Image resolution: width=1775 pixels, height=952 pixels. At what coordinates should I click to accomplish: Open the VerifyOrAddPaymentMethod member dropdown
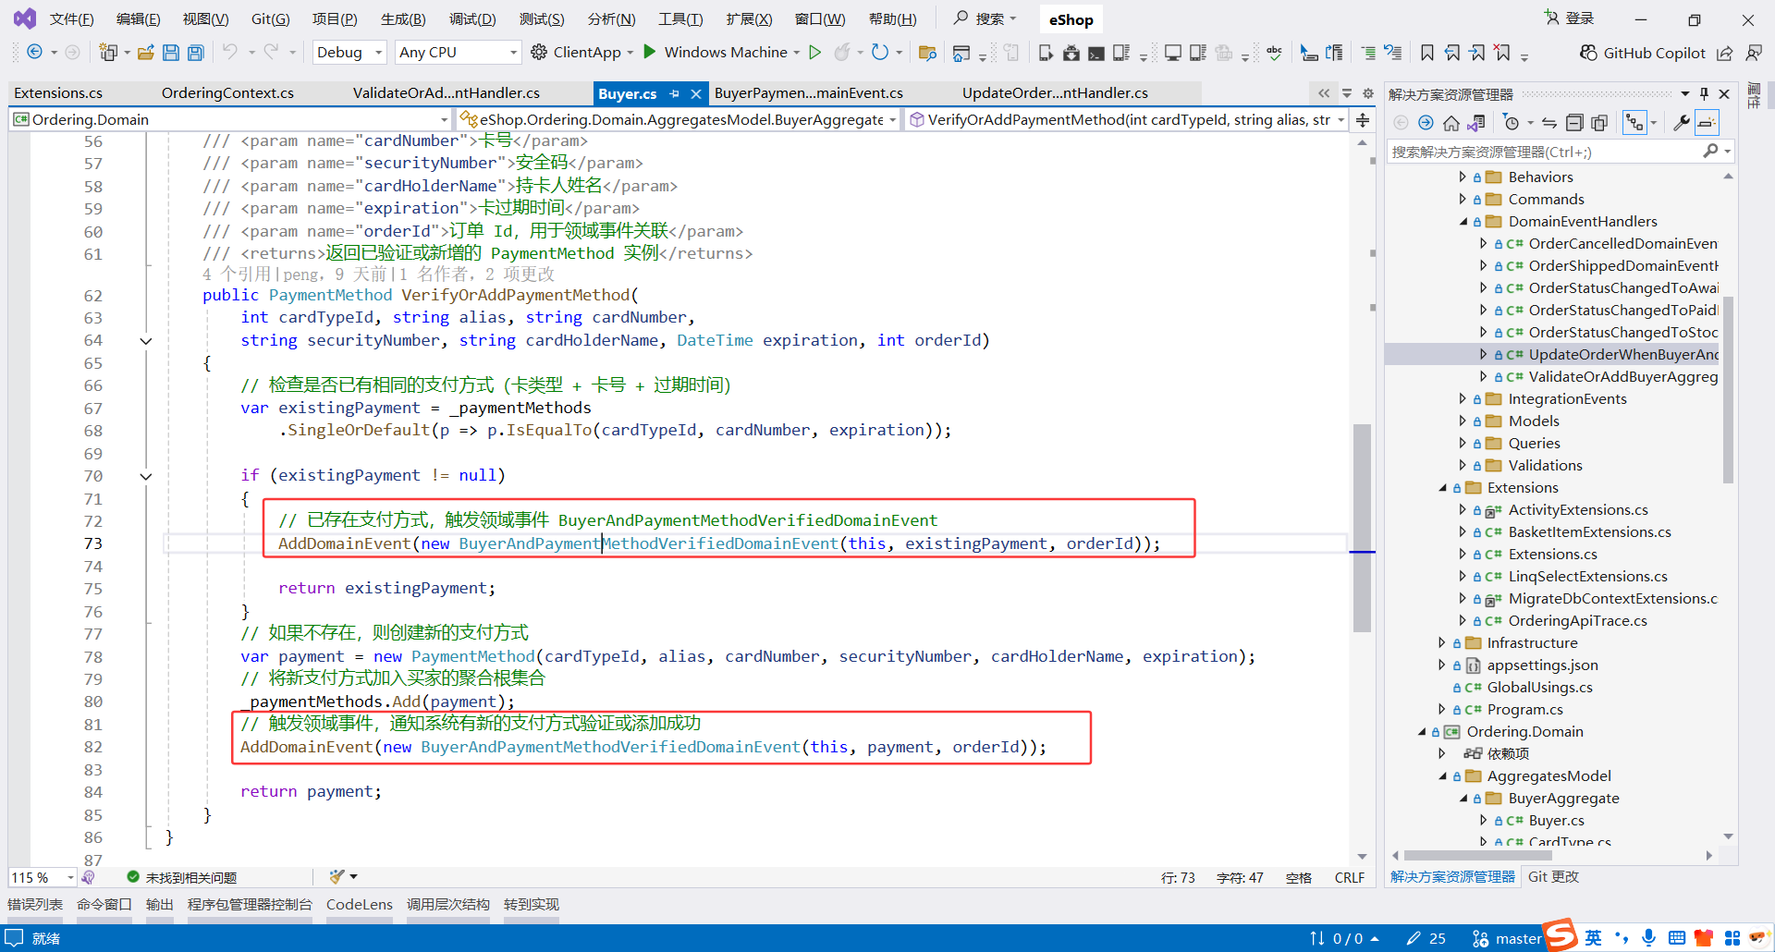tap(1126, 120)
